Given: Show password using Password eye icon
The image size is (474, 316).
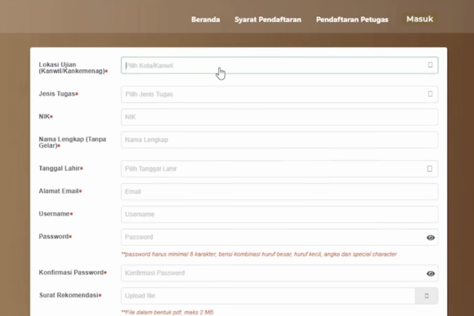Looking at the screenshot, I should point(430,238).
